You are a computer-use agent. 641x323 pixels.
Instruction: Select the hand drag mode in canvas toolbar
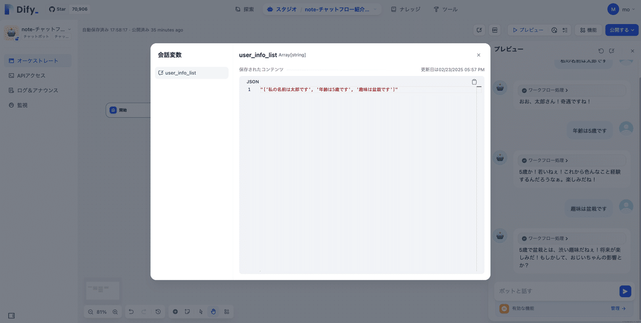[213, 312]
